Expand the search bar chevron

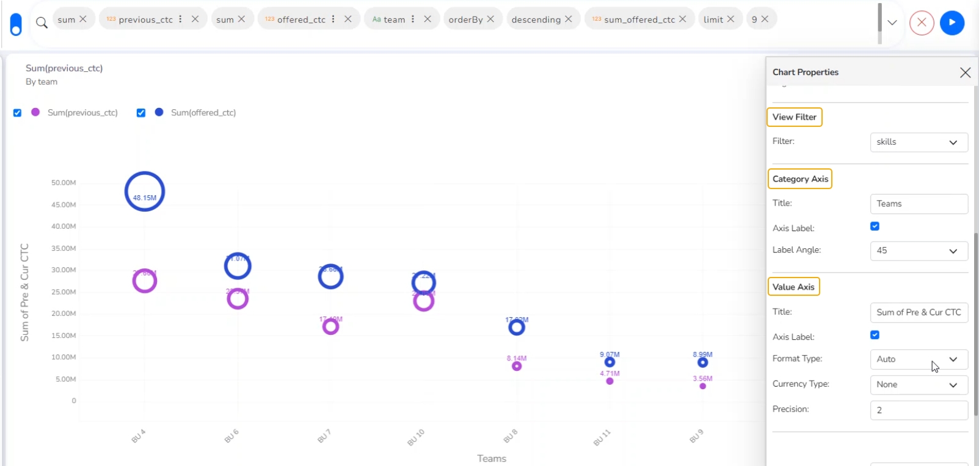892,23
